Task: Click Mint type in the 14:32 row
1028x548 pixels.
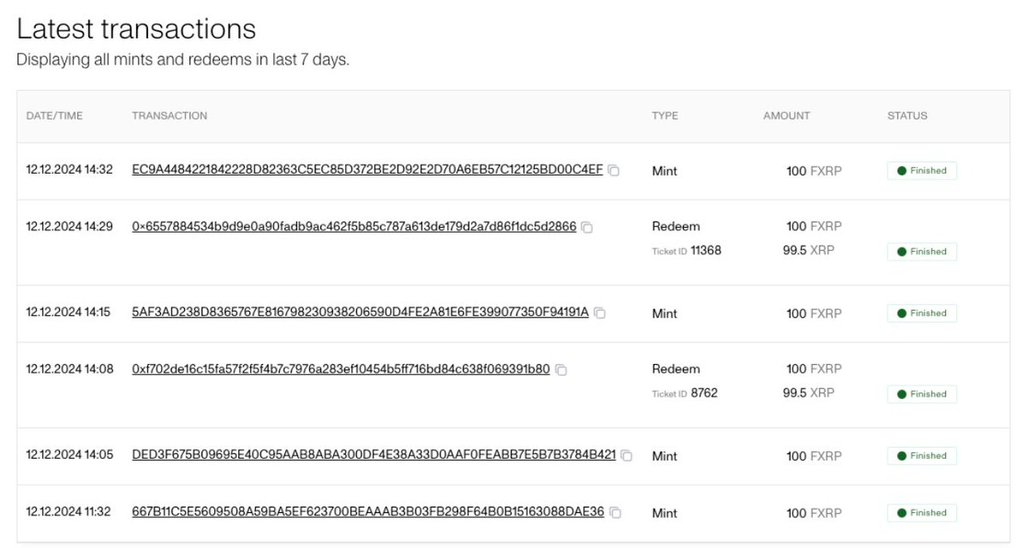Action: tap(665, 171)
